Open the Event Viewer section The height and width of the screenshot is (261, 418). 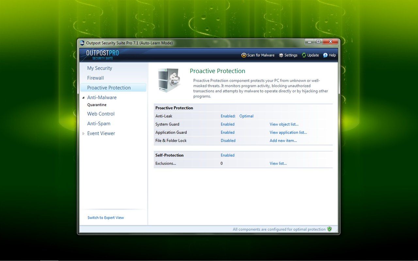101,133
